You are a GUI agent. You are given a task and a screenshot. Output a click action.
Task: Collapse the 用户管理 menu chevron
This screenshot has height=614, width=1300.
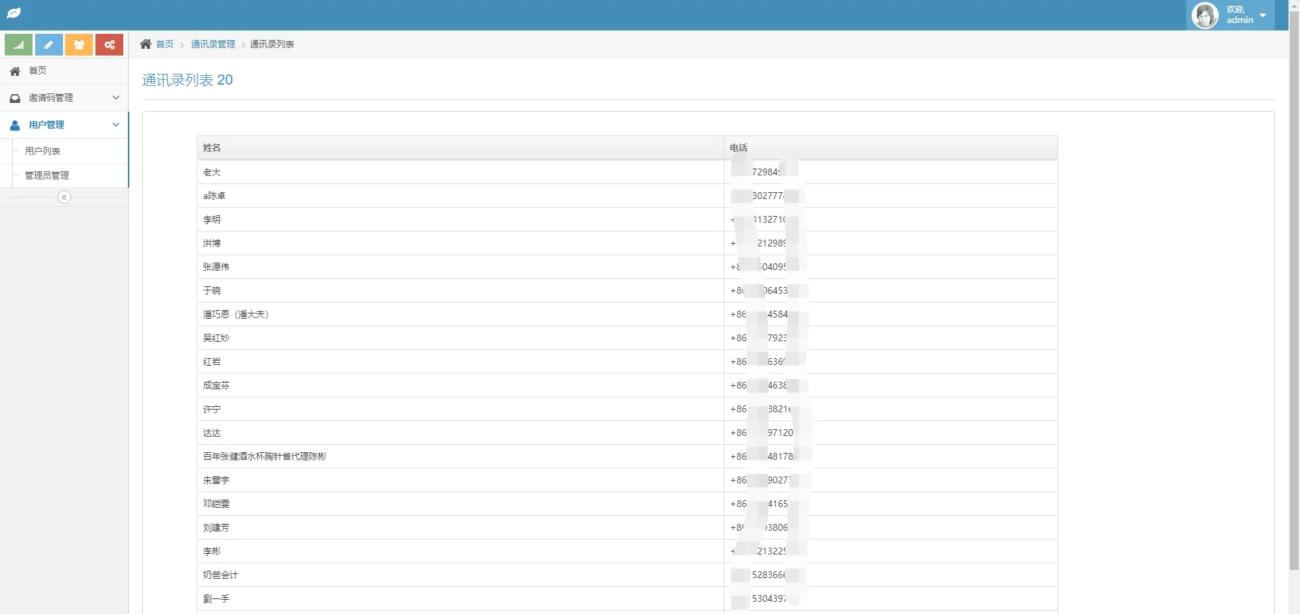coord(116,125)
